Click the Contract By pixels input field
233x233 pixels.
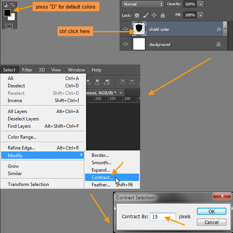(x=163, y=217)
